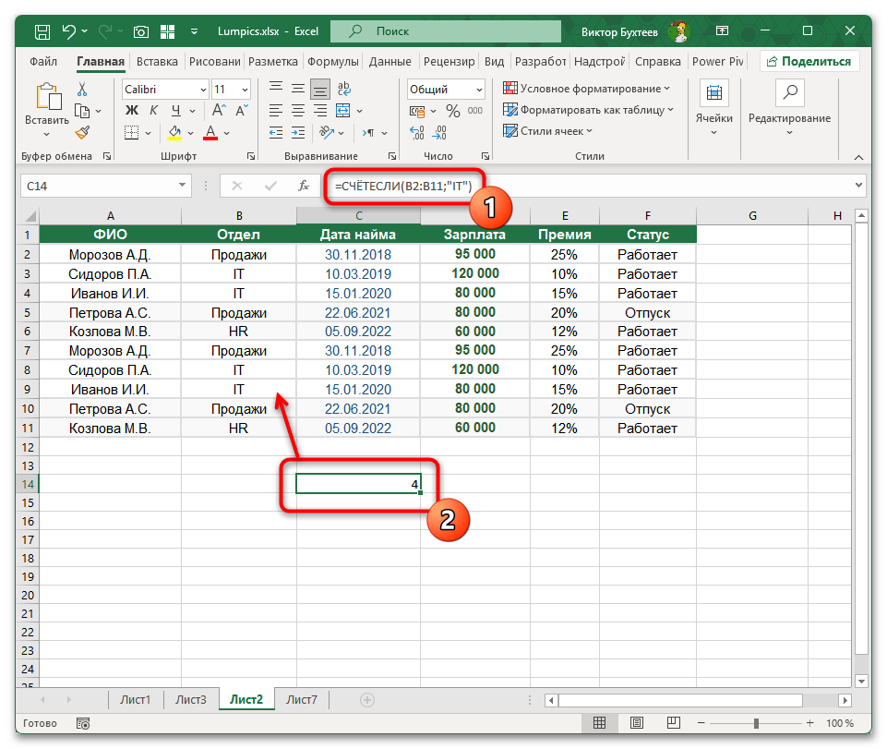This screenshot has width=887, height=749.
Task: Open the Insert Function fx dialog
Action: pyautogui.click(x=304, y=186)
